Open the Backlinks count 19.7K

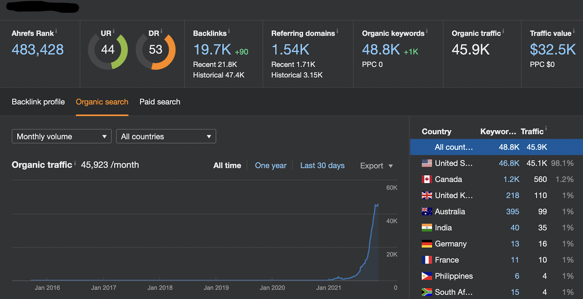(x=212, y=50)
